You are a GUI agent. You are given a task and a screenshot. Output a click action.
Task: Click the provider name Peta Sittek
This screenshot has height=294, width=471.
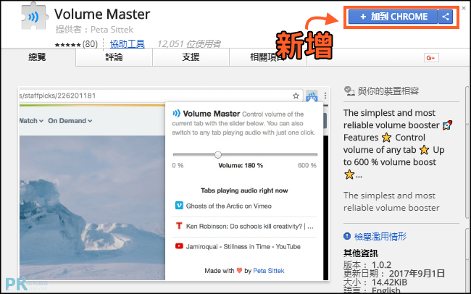112,30
